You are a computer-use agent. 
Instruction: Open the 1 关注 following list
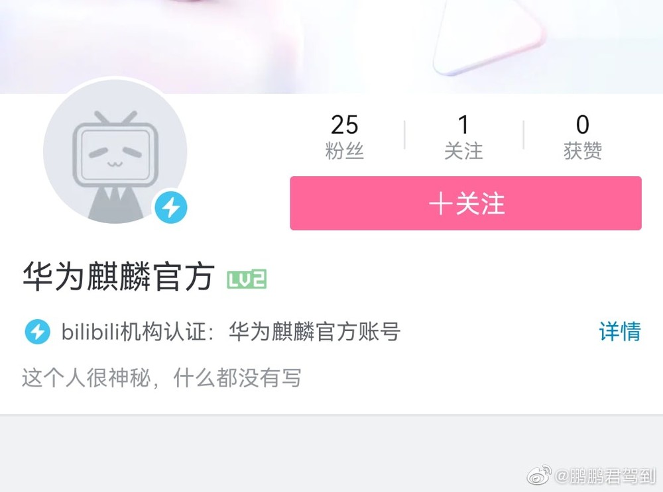coord(463,136)
